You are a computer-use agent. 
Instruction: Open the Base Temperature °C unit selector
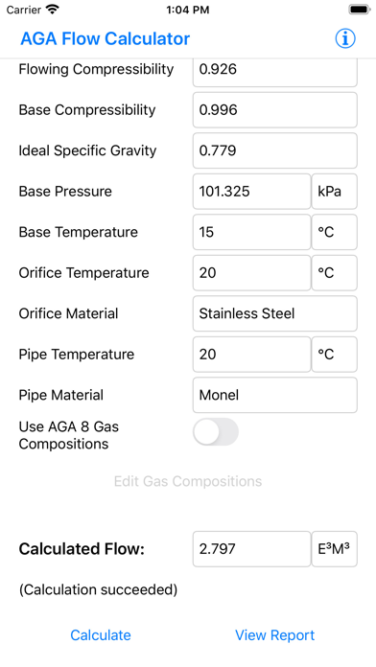[x=334, y=232]
